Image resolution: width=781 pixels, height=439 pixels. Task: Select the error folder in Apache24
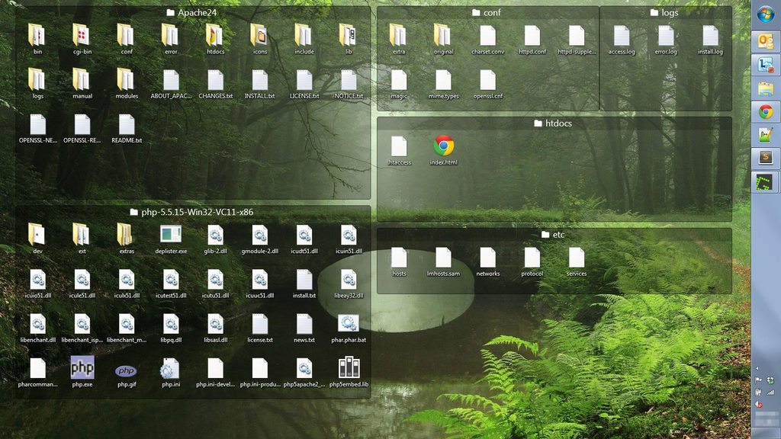tap(171, 40)
